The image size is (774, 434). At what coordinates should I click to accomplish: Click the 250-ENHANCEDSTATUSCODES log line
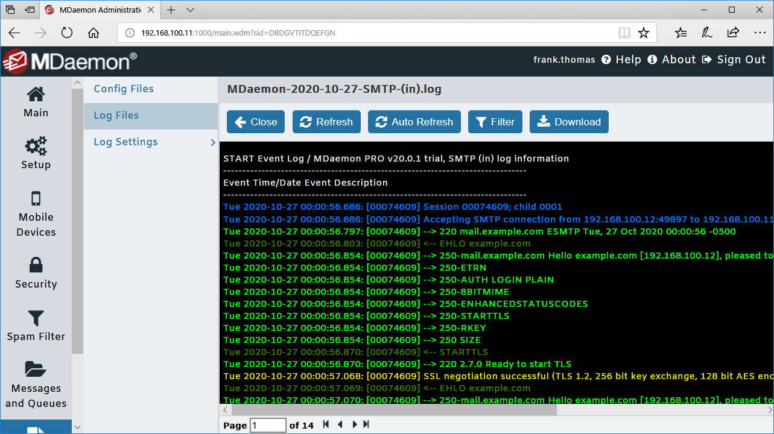[405, 304]
